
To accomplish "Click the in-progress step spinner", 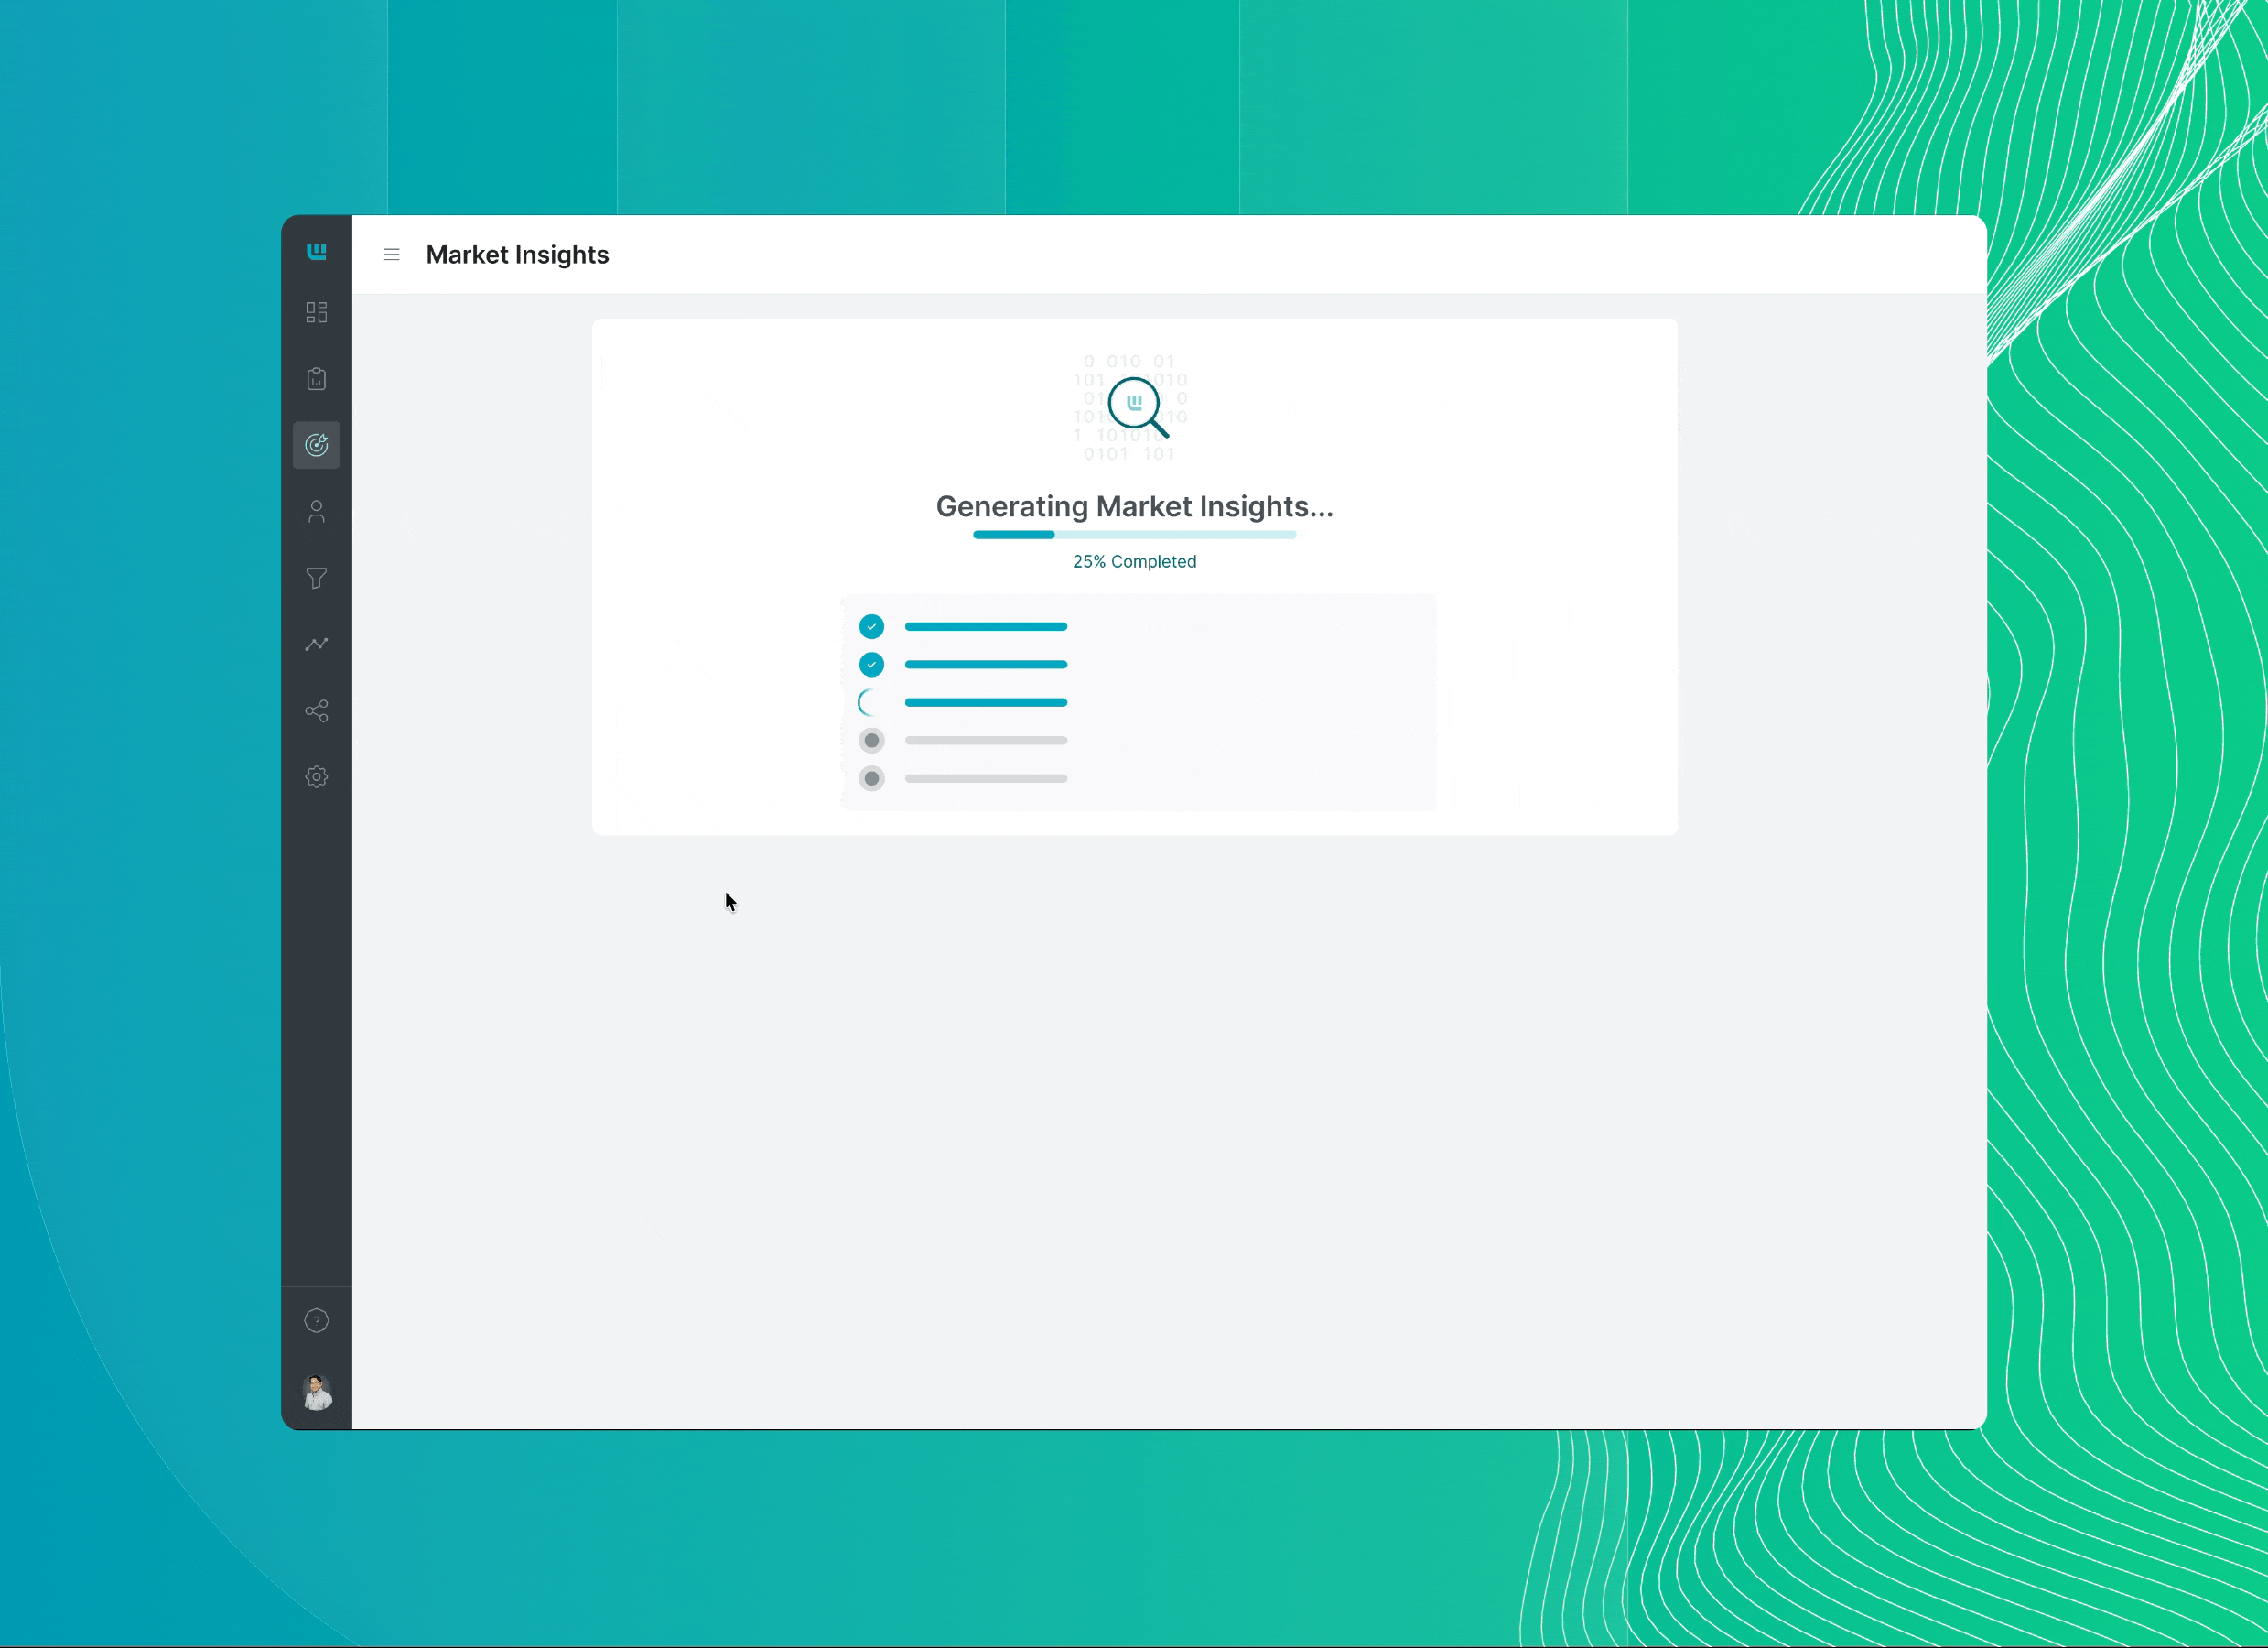I will coord(869,702).
